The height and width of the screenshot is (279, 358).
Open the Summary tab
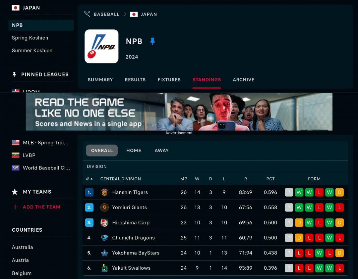(x=100, y=79)
